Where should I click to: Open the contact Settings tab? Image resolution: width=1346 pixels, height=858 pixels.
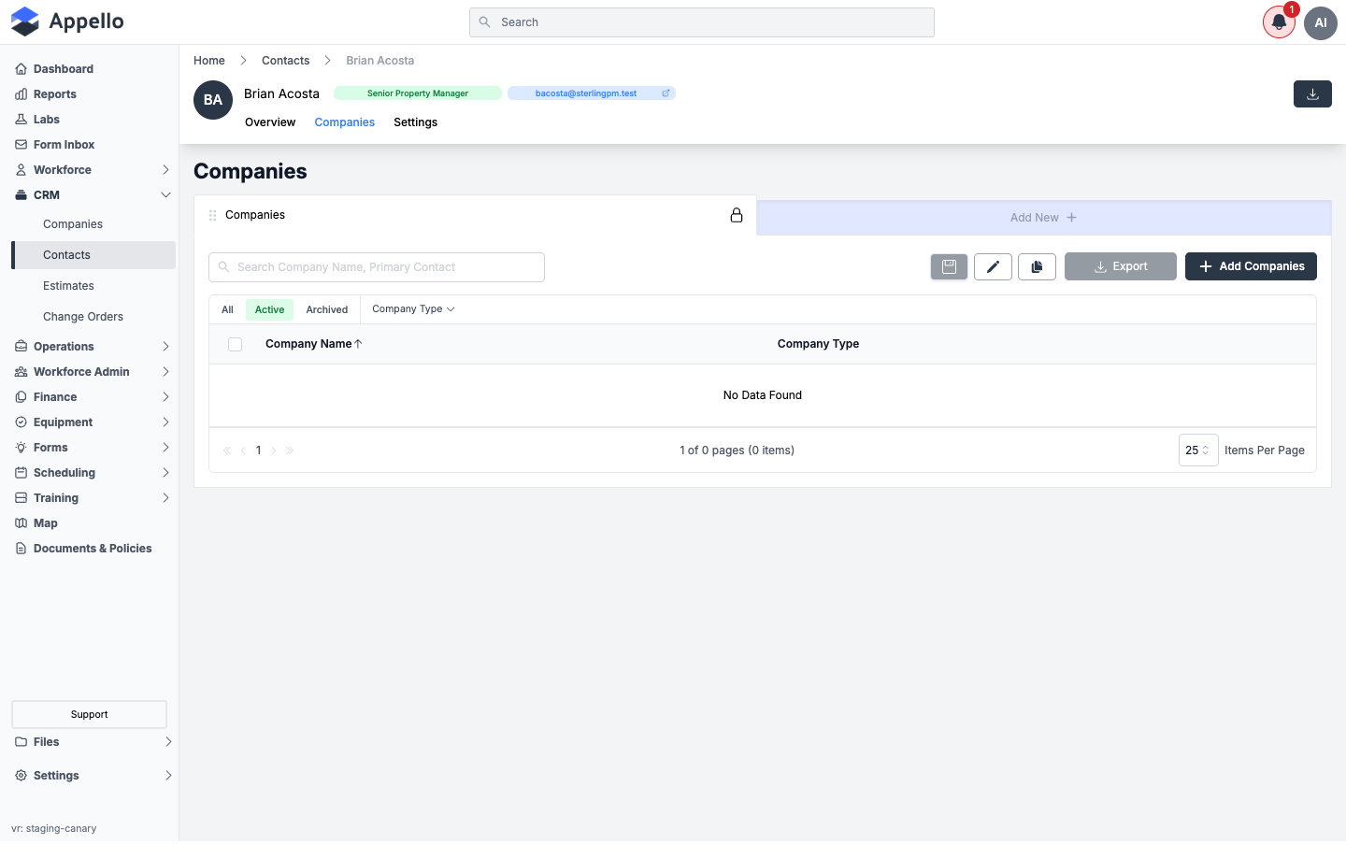(x=416, y=122)
